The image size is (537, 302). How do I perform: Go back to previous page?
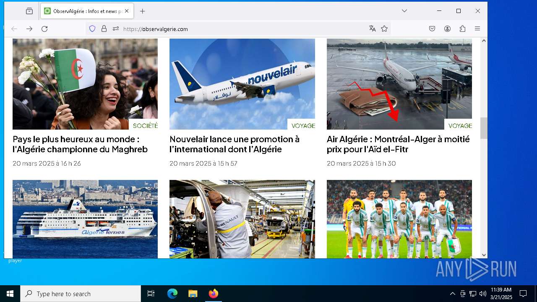tap(14, 29)
